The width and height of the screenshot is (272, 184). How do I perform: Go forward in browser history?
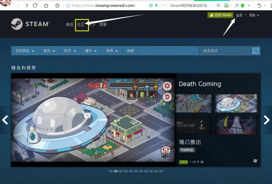click(x=26, y=6)
